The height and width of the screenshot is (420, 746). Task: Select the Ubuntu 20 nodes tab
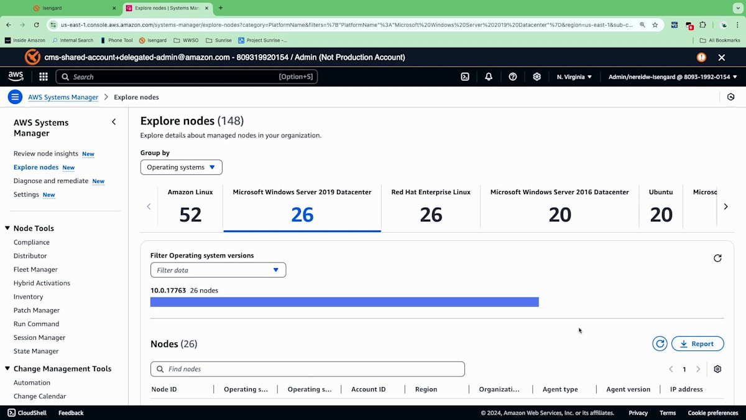point(661,208)
